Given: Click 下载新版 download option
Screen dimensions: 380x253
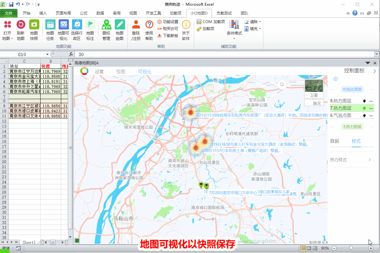Looking at the screenshot, I should [168, 35].
